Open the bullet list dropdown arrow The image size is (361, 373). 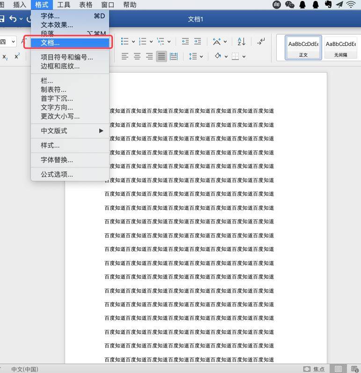point(133,42)
